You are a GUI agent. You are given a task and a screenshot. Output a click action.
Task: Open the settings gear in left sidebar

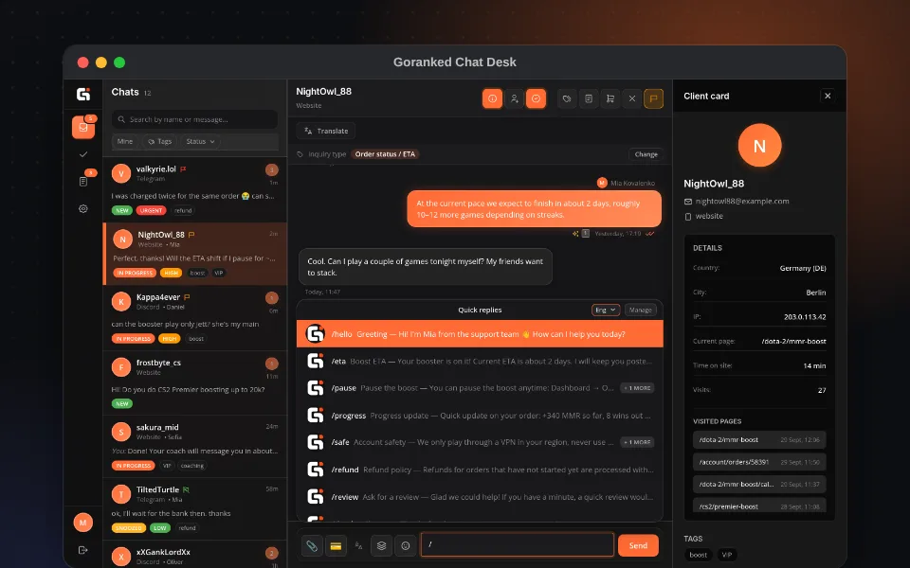83,208
